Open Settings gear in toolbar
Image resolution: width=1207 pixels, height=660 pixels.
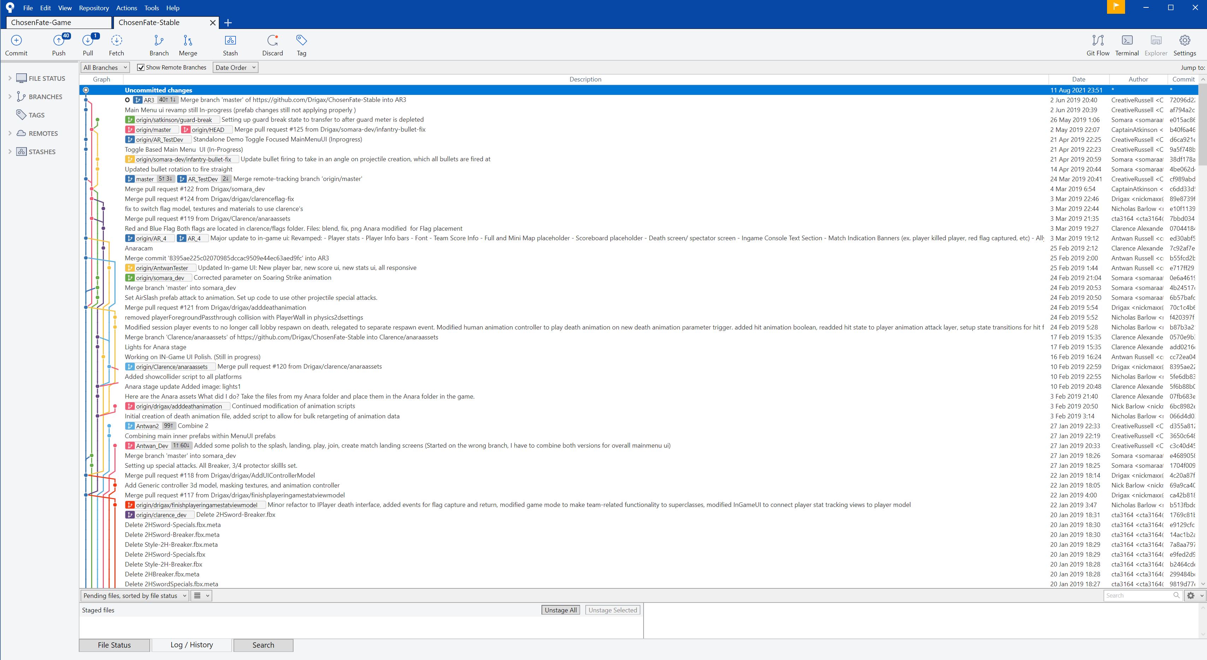[x=1184, y=45]
